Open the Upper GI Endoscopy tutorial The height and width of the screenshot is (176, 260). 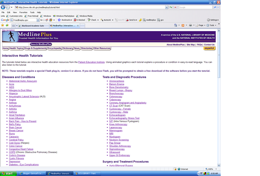click(120, 155)
